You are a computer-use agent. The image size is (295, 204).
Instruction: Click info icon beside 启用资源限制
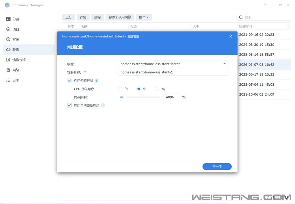(97, 81)
